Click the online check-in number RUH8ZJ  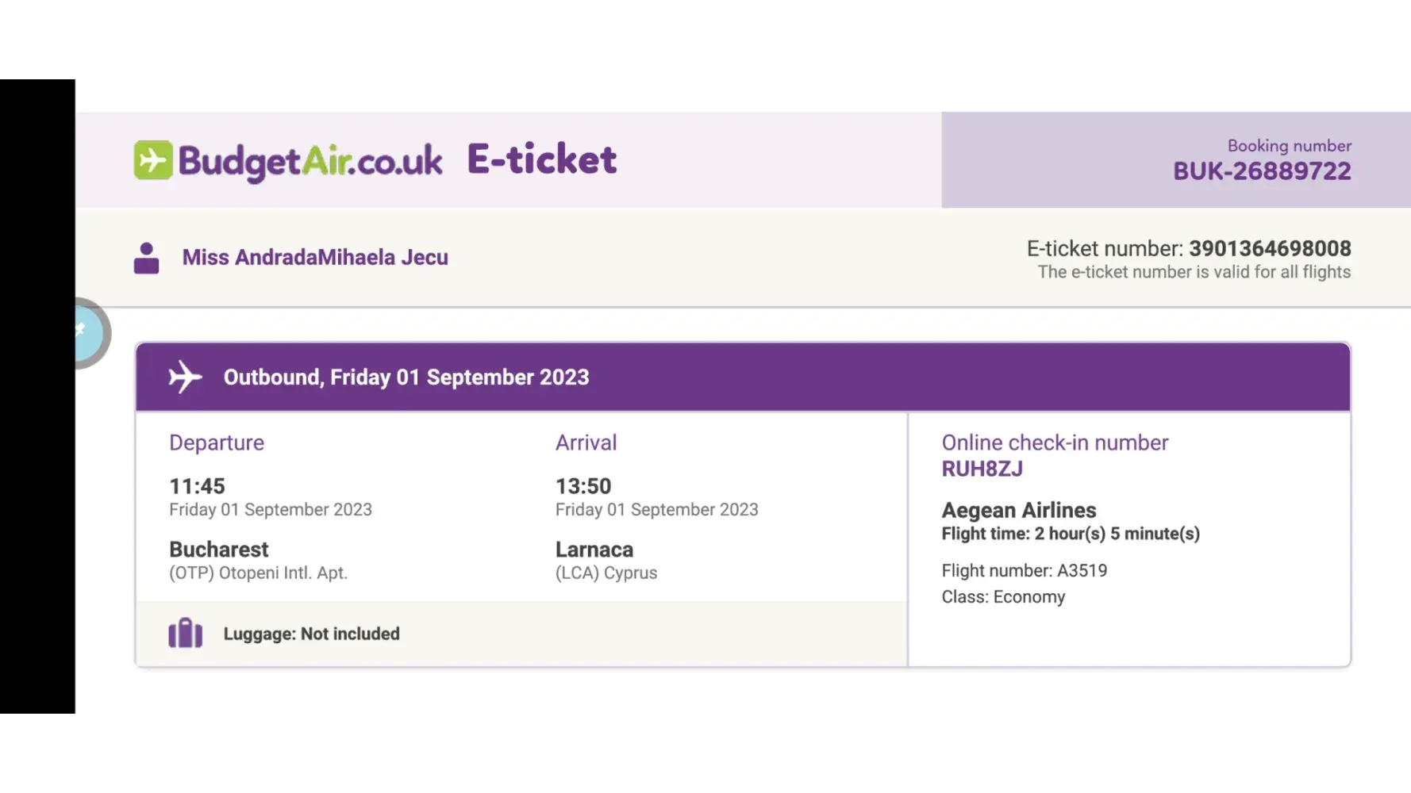coord(982,469)
